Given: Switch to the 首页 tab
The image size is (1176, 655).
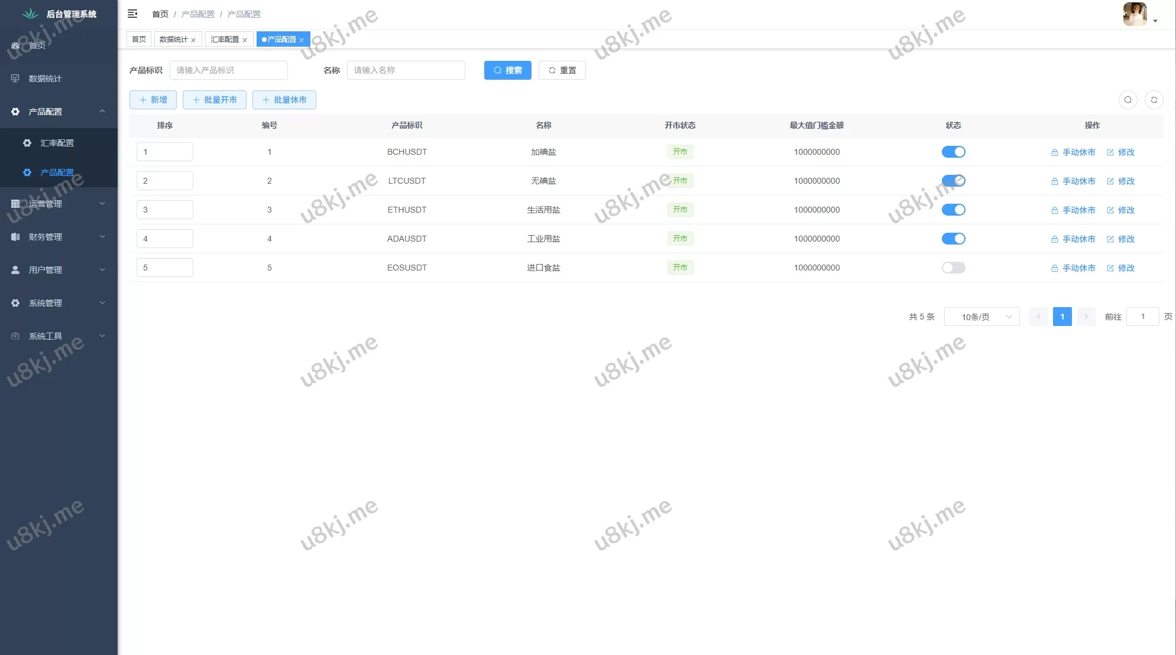Looking at the screenshot, I should click(x=139, y=40).
